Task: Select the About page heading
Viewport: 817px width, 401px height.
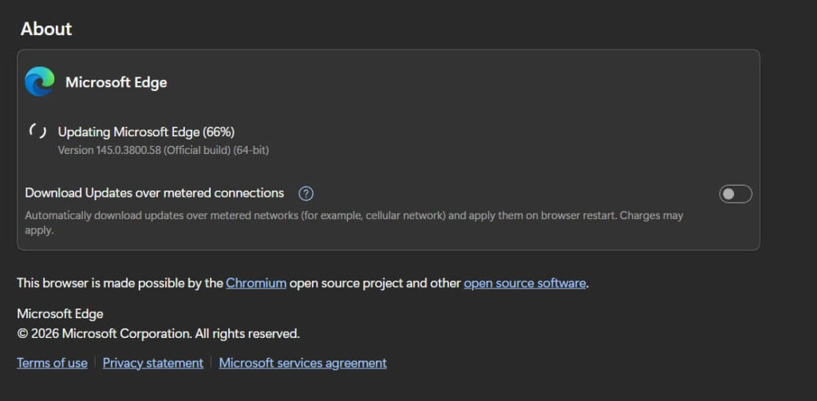Action: coord(46,29)
